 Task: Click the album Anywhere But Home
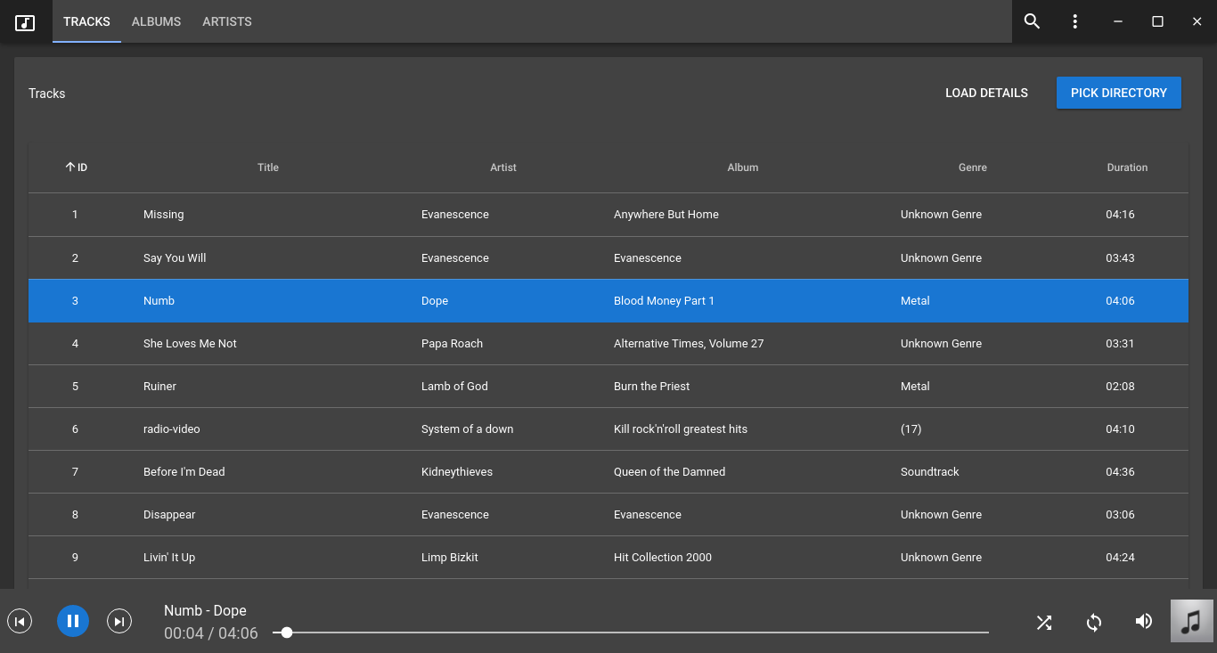point(666,215)
